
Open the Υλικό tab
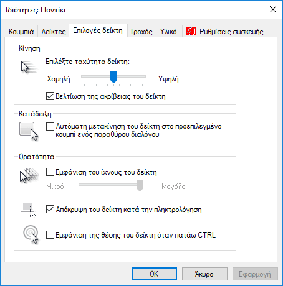pyautogui.click(x=168, y=32)
